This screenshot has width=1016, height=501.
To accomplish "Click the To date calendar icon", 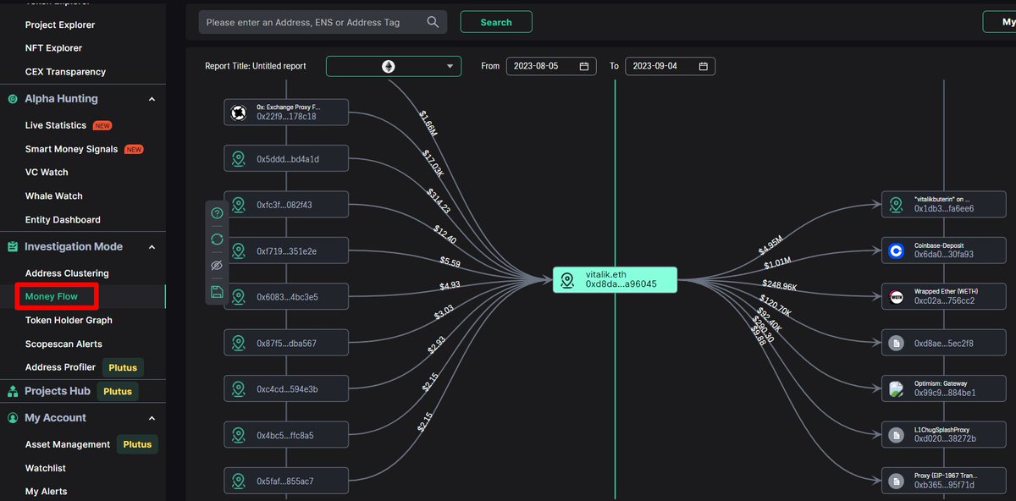I will [x=703, y=66].
